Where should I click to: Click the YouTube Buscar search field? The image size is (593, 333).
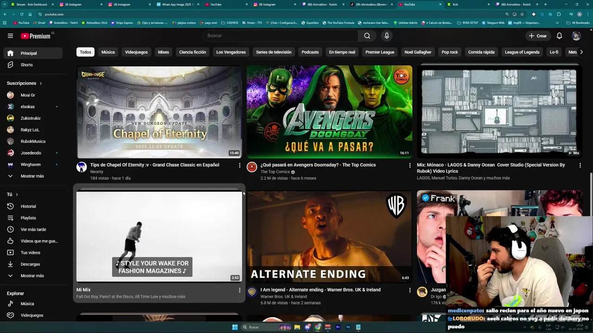[280, 36]
